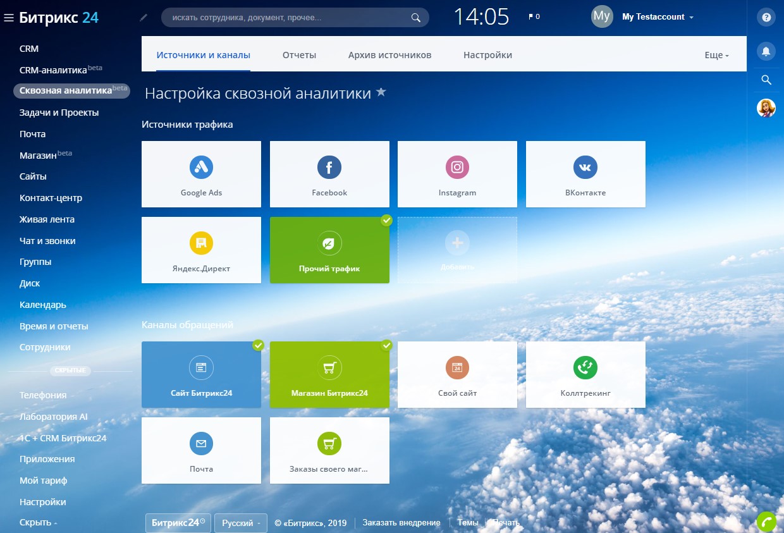
Task: Open the Яндекс.Директ source tile
Action: click(x=201, y=250)
